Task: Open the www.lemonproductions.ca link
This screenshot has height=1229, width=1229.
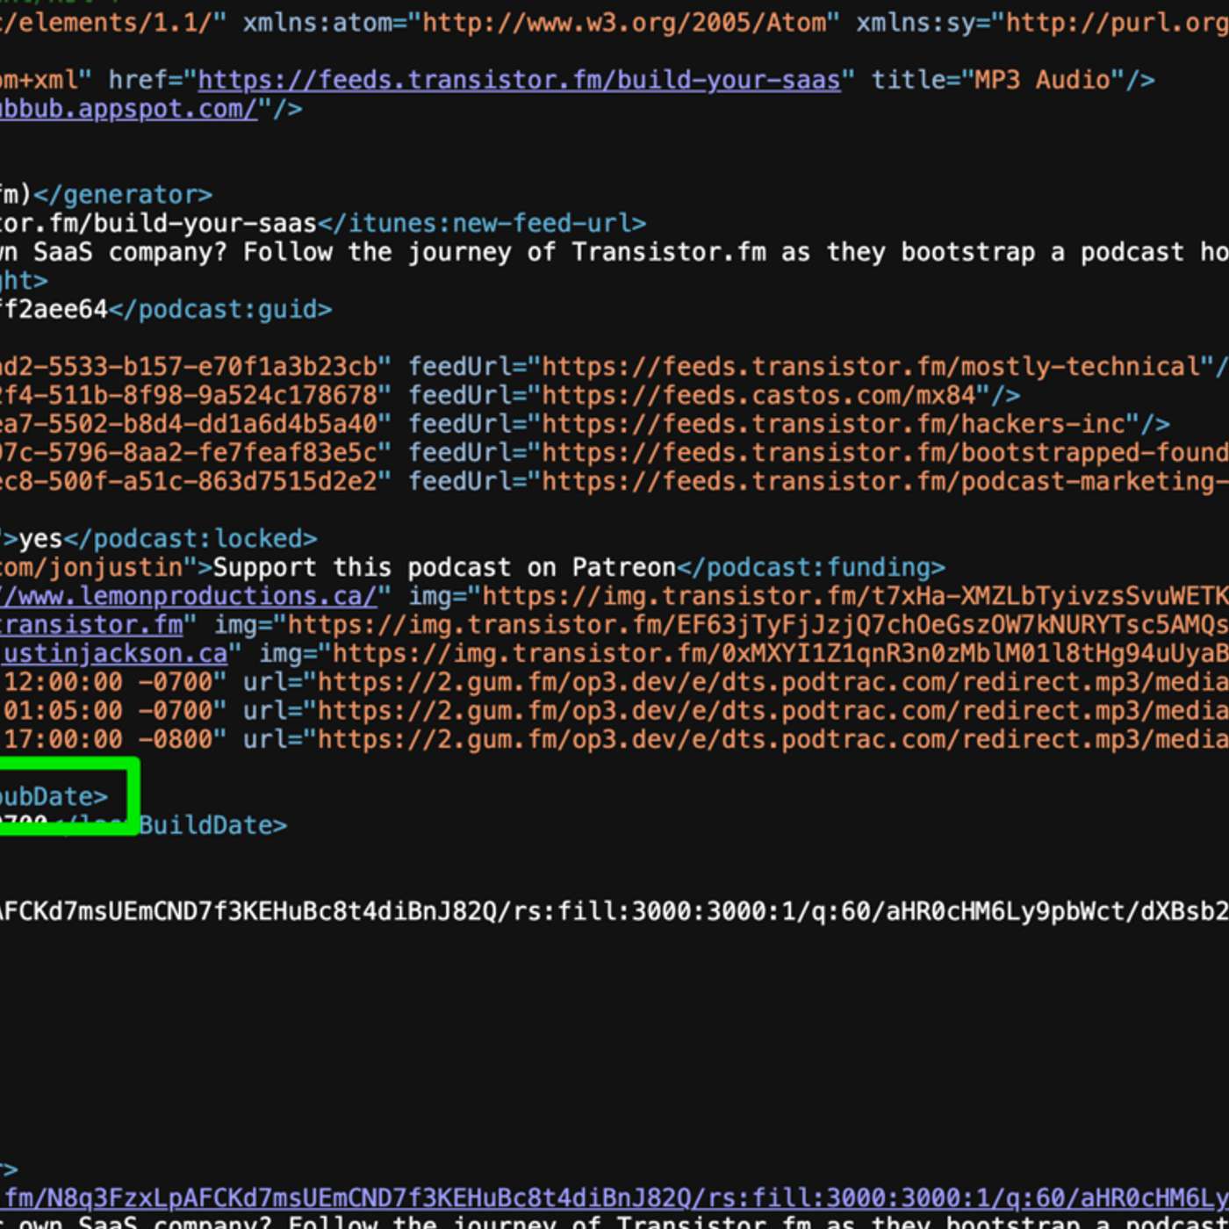Action: point(188,596)
